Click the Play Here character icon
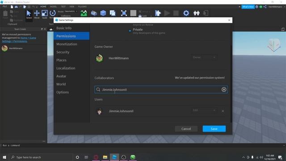This screenshot has width=286, height=161. tap(158, 13)
